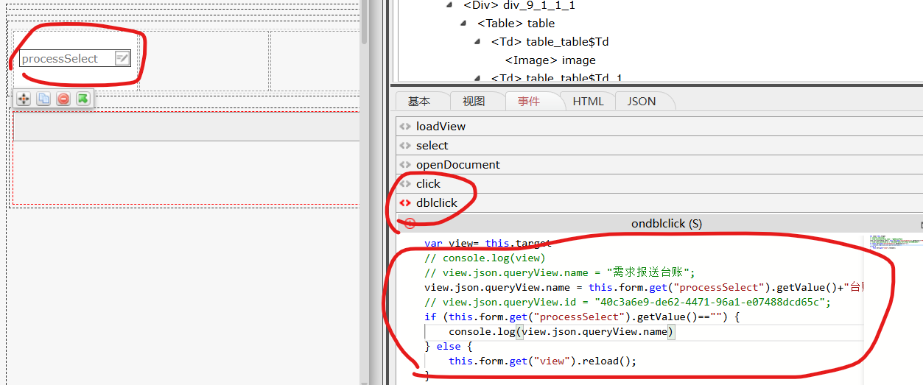
Task: Click the processSelect input field
Action: point(74,58)
